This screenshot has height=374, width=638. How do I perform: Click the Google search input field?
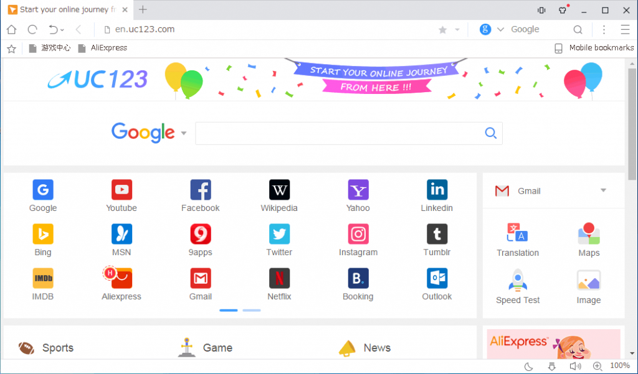click(x=340, y=133)
